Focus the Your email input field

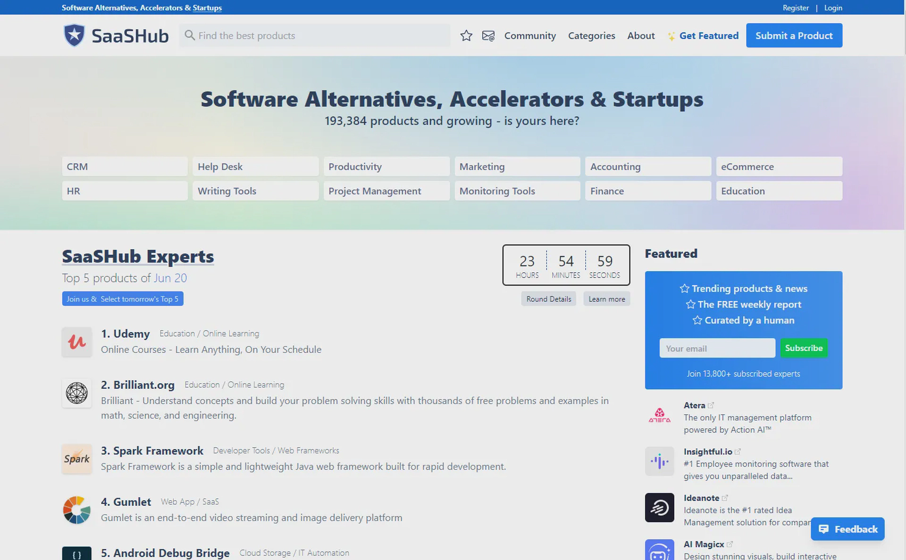(717, 348)
